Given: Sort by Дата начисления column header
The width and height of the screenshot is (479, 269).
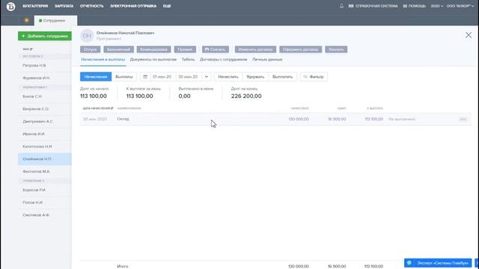Looking at the screenshot, I should coord(98,108).
